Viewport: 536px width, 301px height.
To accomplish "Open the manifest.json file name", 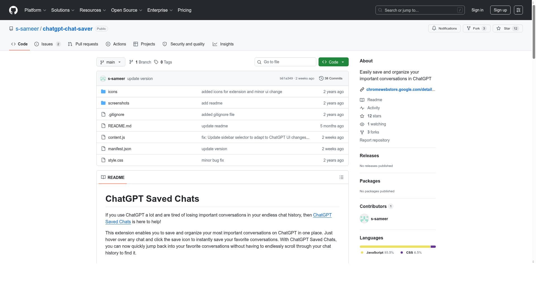I will click(119, 149).
